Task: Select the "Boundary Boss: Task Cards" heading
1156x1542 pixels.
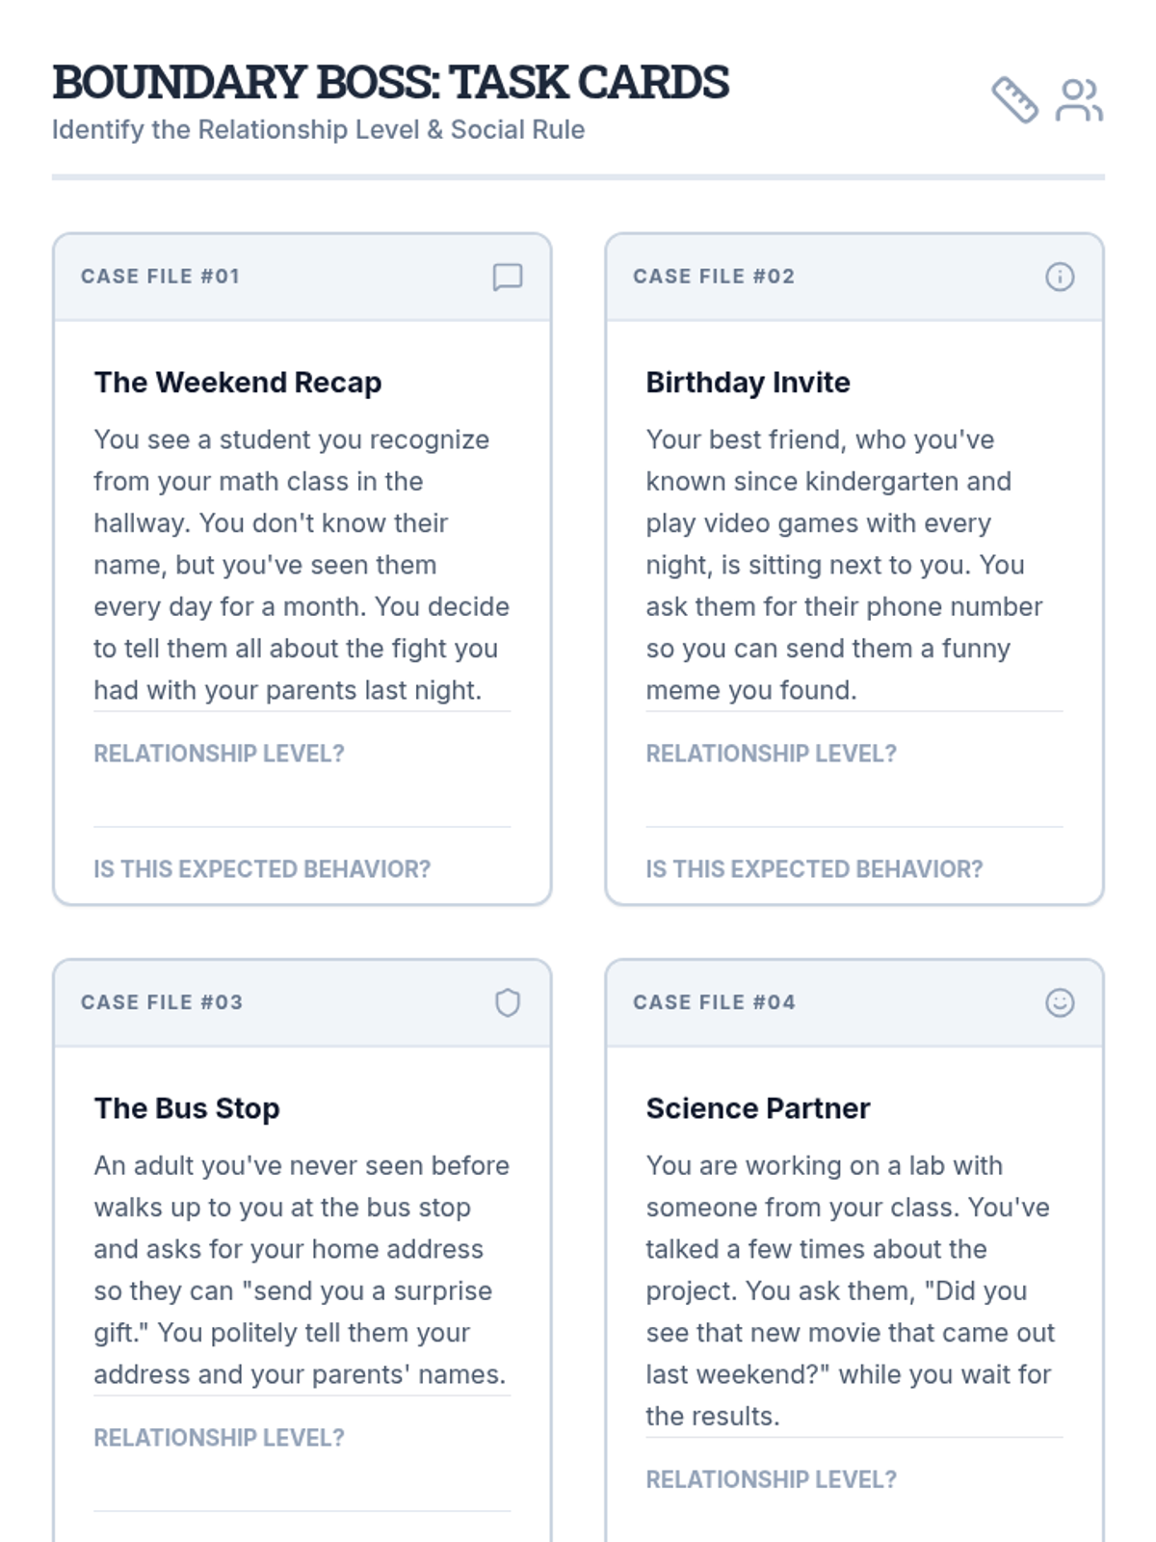Action: (390, 83)
